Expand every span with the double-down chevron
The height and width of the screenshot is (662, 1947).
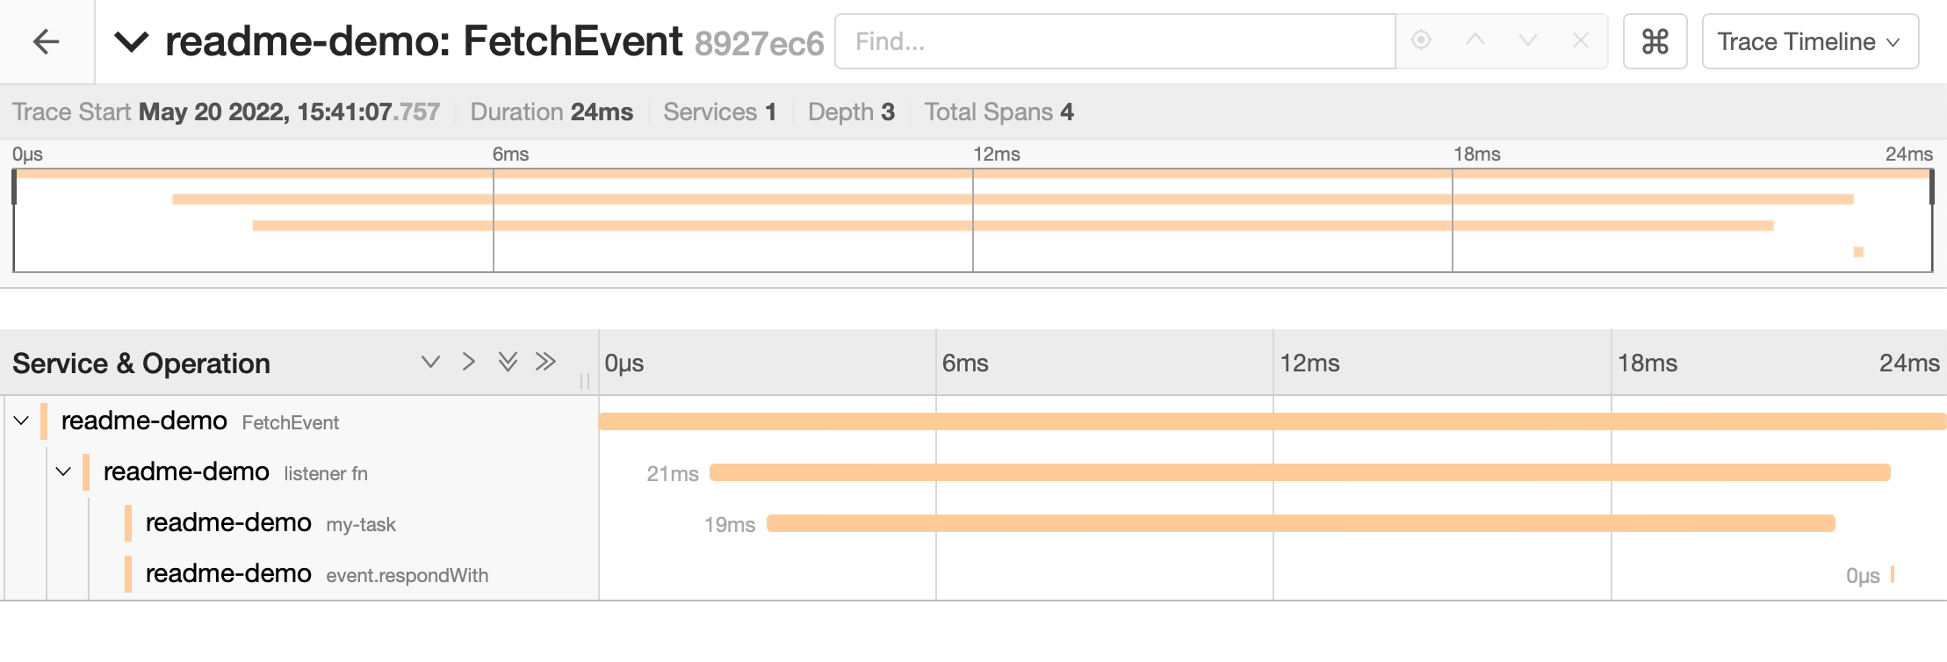[x=508, y=362]
